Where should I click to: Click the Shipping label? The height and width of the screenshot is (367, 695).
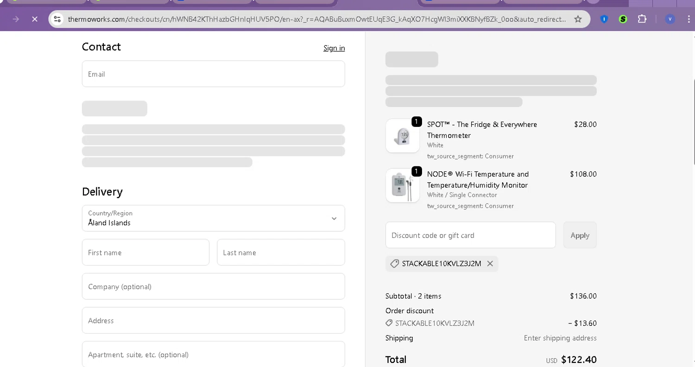click(399, 338)
